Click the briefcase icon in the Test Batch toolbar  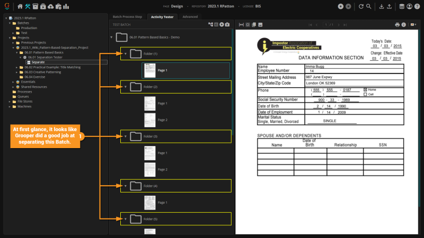pyautogui.click(x=227, y=24)
